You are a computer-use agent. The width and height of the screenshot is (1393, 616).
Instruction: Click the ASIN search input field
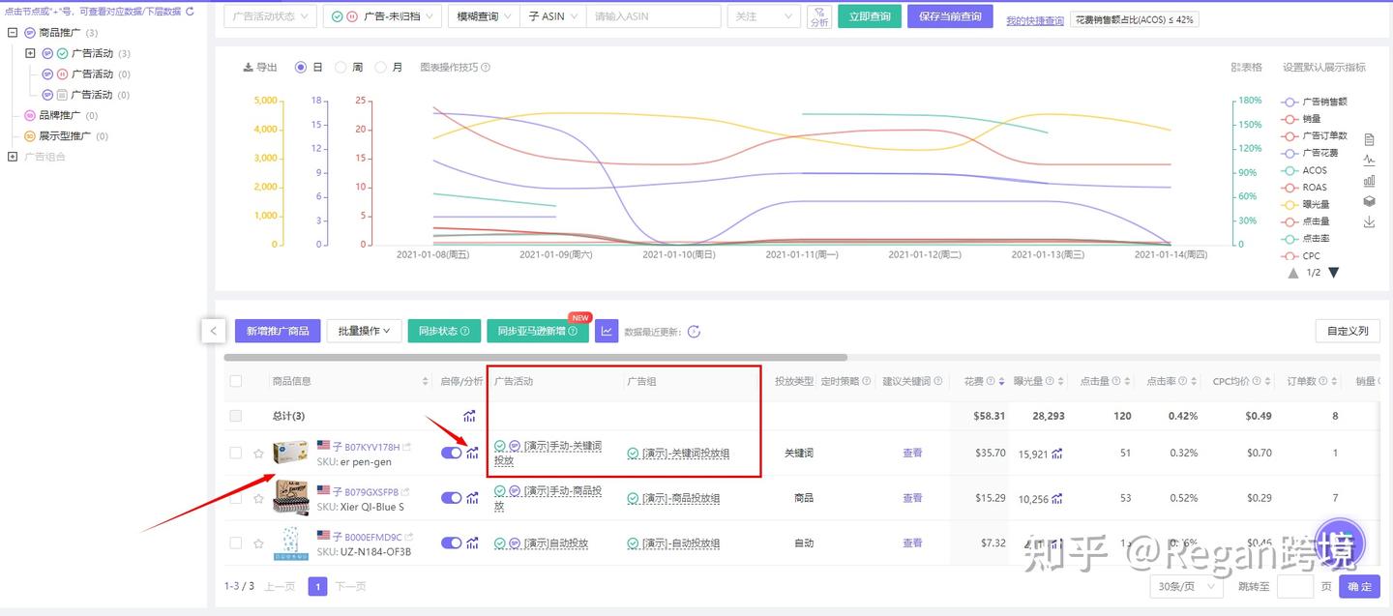click(x=654, y=16)
